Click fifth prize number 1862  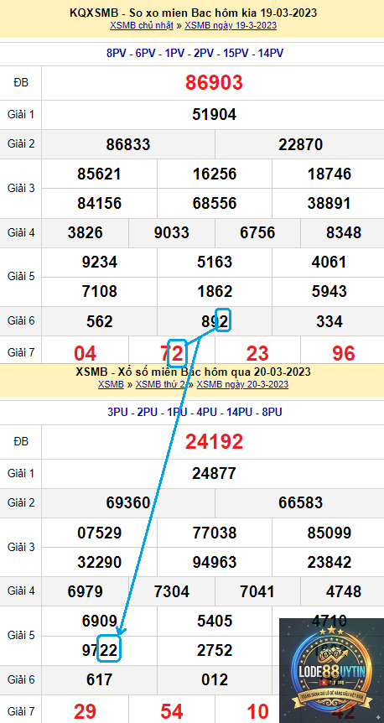215,291
